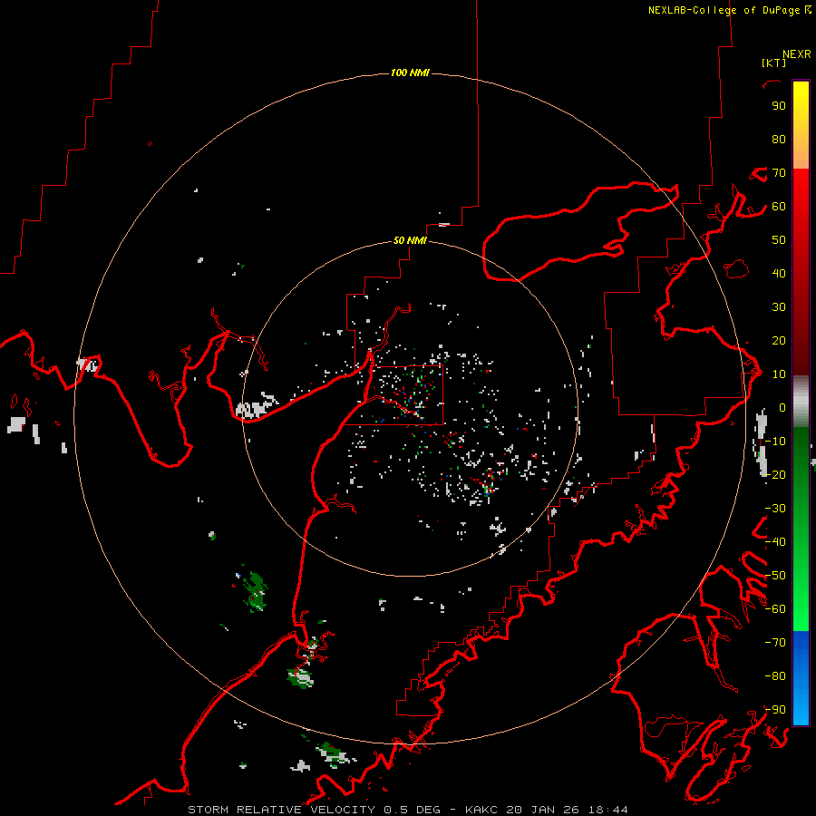The width and height of the screenshot is (816, 816).
Task: Click the 0 knot scale label
Action: [x=782, y=408]
